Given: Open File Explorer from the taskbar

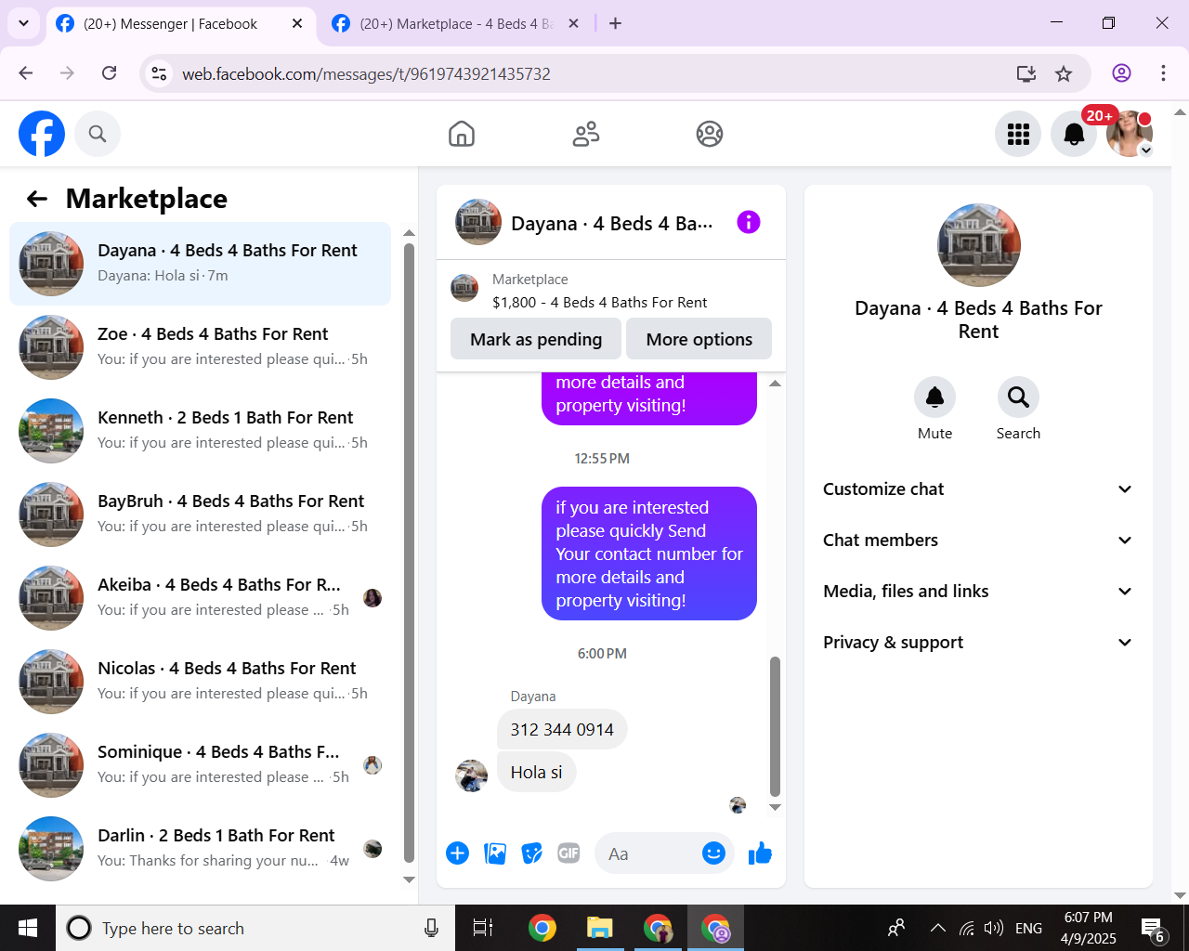Looking at the screenshot, I should pos(600,928).
